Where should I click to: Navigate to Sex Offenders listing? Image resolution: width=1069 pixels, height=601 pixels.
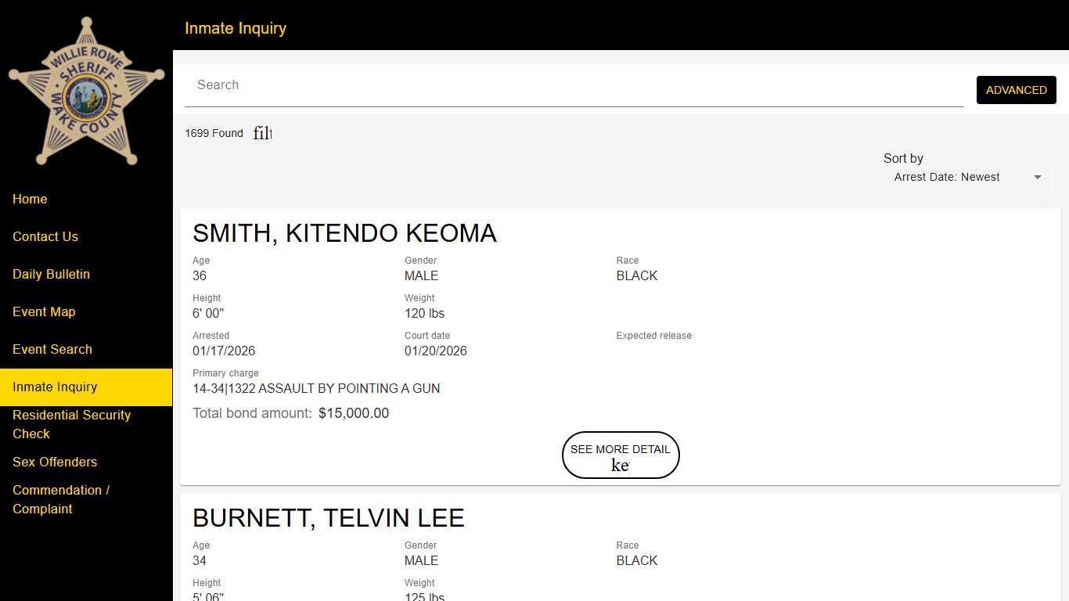coord(55,462)
